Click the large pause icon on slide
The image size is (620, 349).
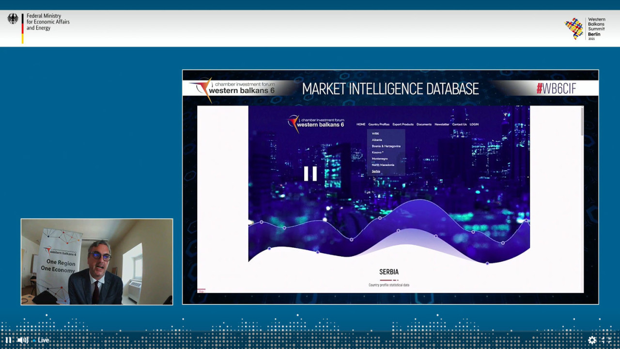coord(310,174)
